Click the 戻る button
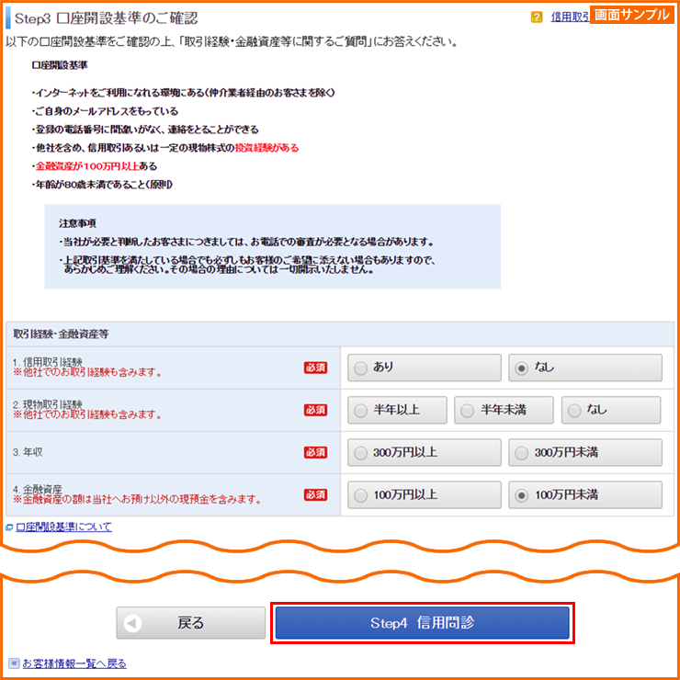 pyautogui.click(x=191, y=623)
